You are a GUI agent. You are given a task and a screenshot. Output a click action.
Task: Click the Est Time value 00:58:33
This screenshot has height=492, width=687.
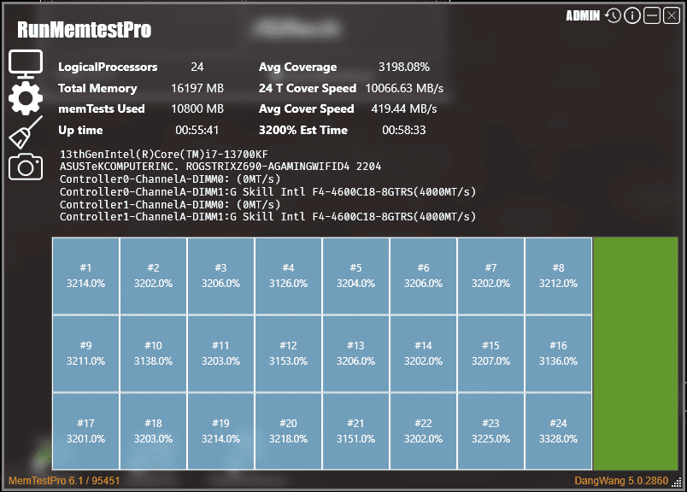[404, 130]
